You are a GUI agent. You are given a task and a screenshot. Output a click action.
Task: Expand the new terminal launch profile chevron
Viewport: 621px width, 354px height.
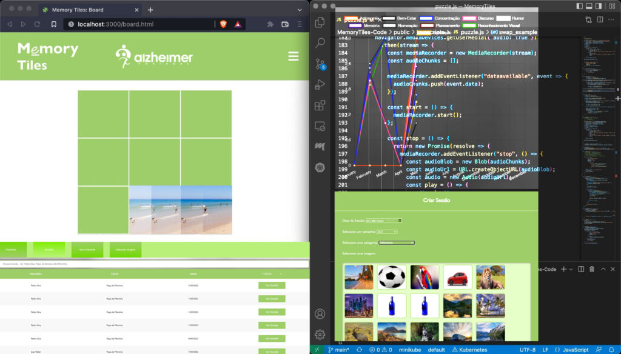coord(571,269)
